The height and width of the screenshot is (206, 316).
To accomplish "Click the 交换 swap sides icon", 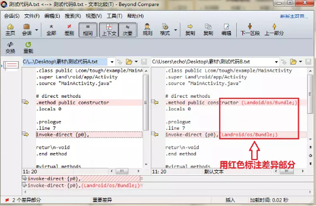I will (11, 47).
